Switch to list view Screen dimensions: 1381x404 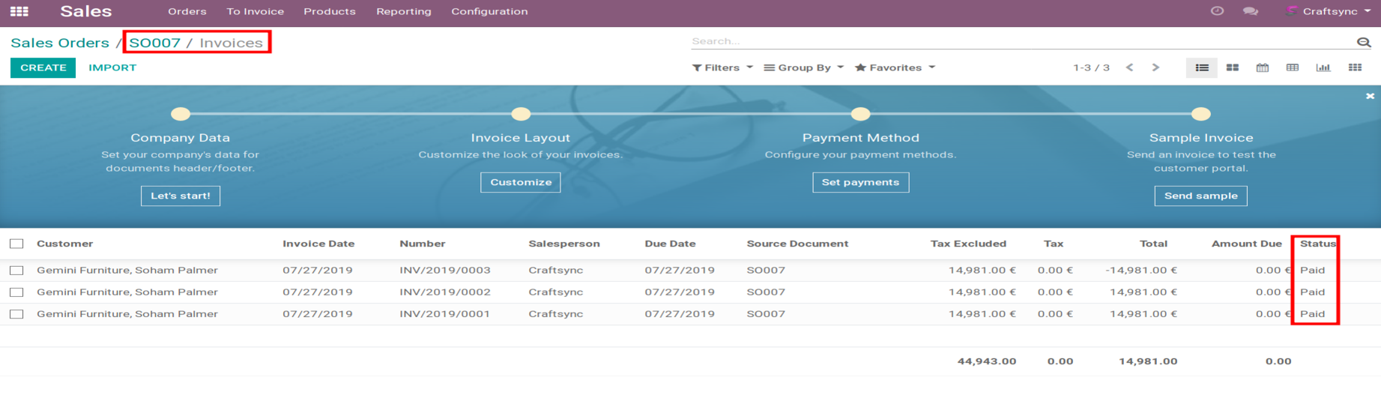(x=1202, y=67)
